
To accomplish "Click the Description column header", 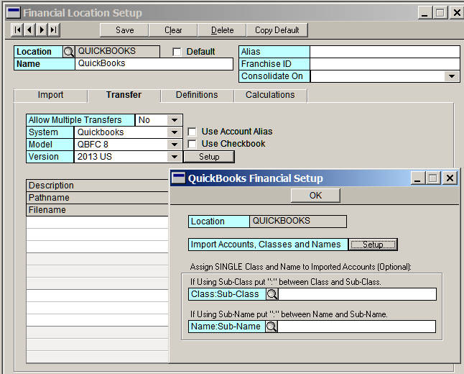I will 98,186.
